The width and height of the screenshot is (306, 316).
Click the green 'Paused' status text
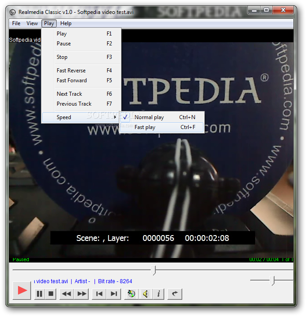(21, 259)
